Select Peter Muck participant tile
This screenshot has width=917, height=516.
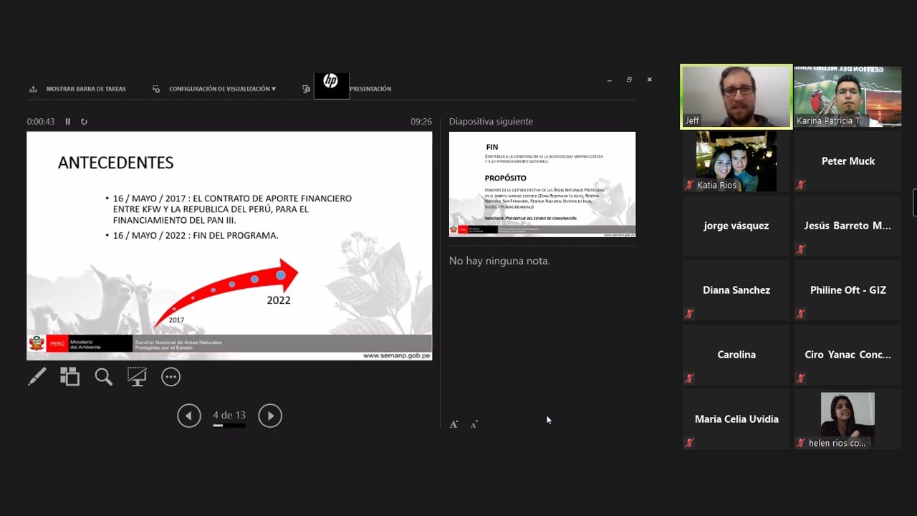click(848, 161)
